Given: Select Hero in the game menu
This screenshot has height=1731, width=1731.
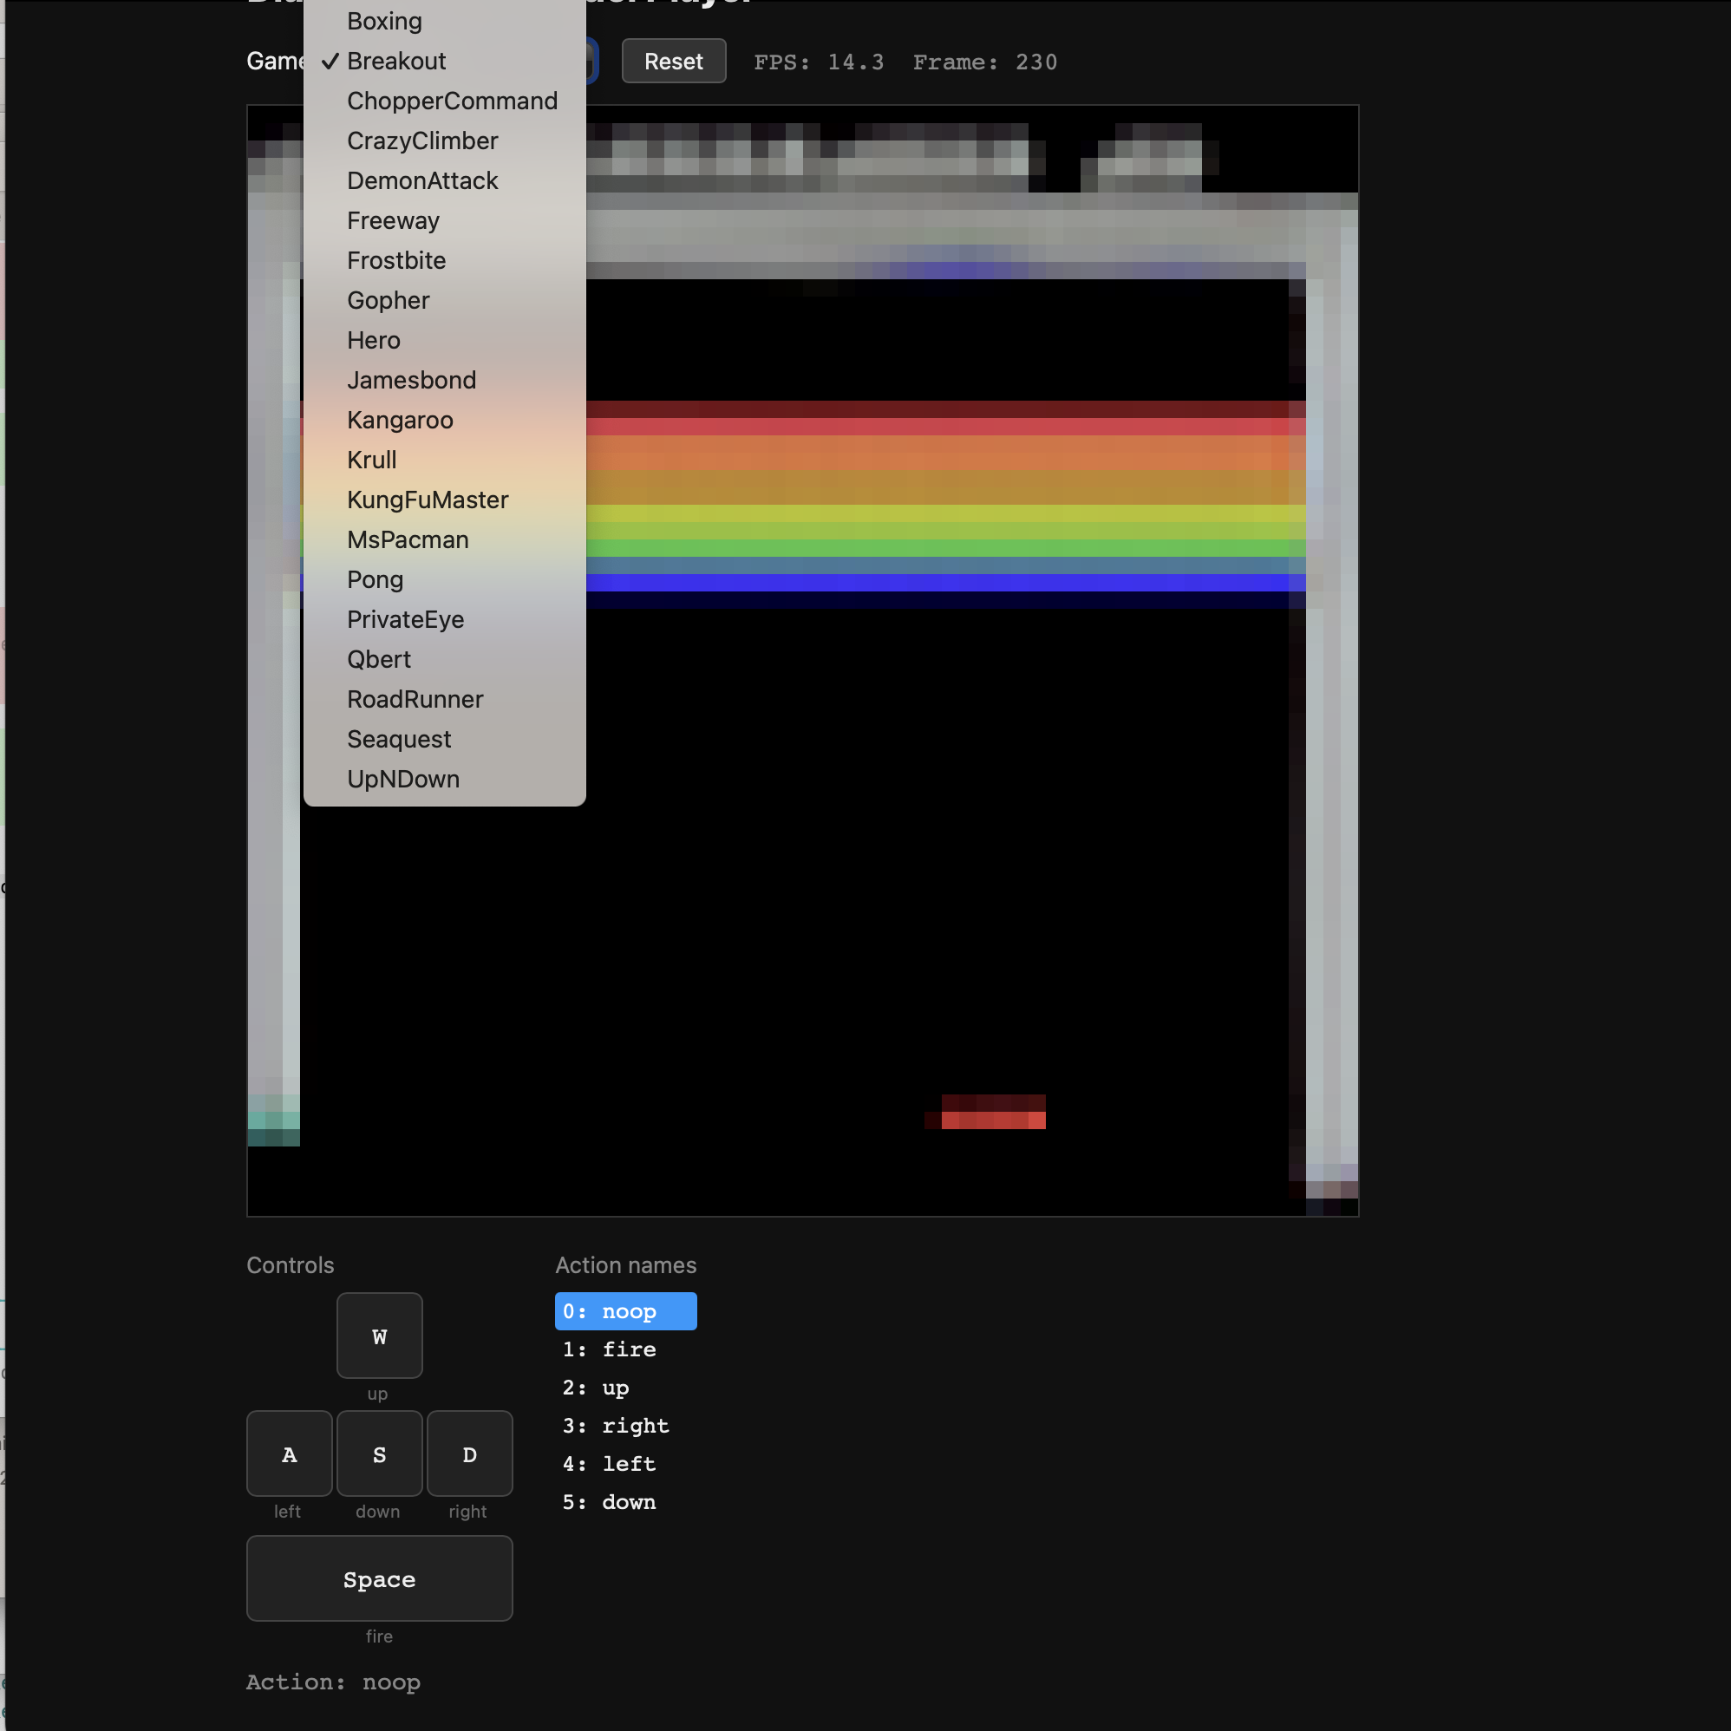Looking at the screenshot, I should pos(444,341).
